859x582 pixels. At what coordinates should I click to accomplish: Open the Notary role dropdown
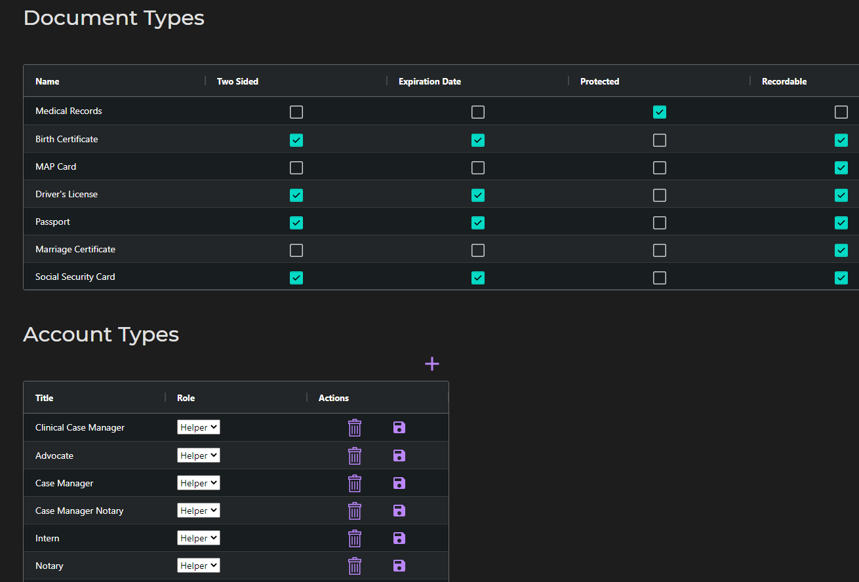(199, 565)
